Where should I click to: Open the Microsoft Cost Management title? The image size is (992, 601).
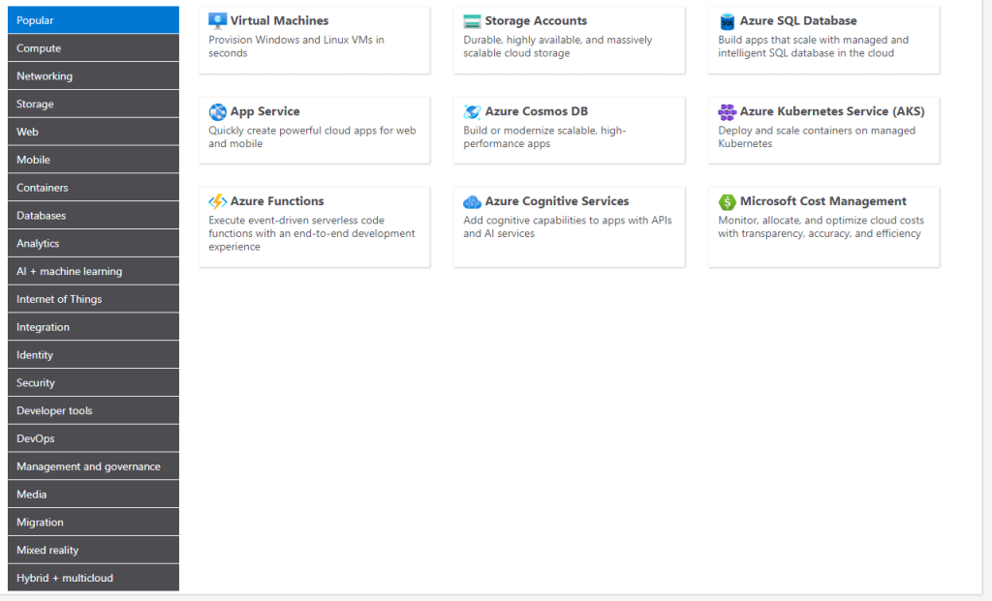(x=823, y=201)
